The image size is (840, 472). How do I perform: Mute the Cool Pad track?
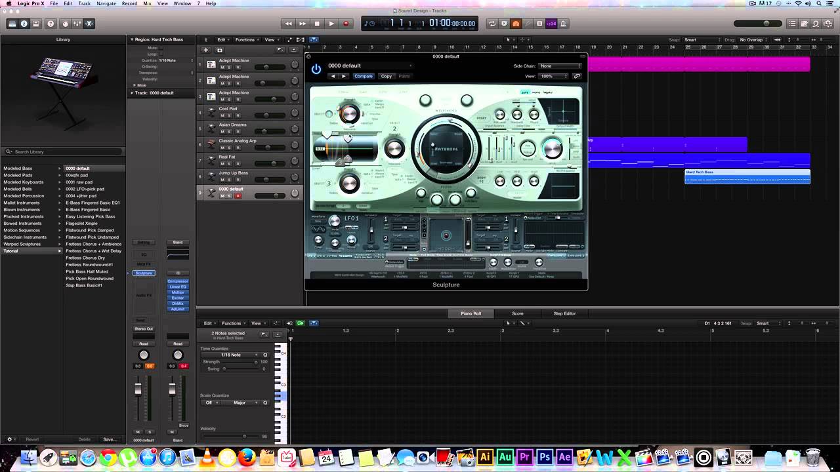(x=222, y=115)
